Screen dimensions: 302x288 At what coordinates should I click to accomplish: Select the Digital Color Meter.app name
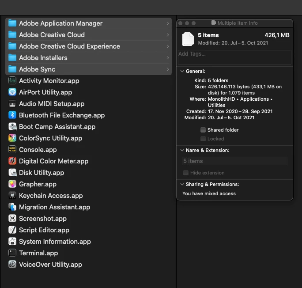click(x=54, y=161)
